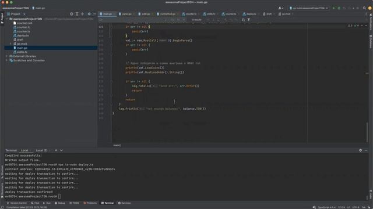Click the UTF-8 encoding status bar item
The width and height of the screenshot is (373, 209).
pyautogui.click(x=356, y=207)
